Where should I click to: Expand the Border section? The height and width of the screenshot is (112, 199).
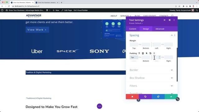[151, 70]
